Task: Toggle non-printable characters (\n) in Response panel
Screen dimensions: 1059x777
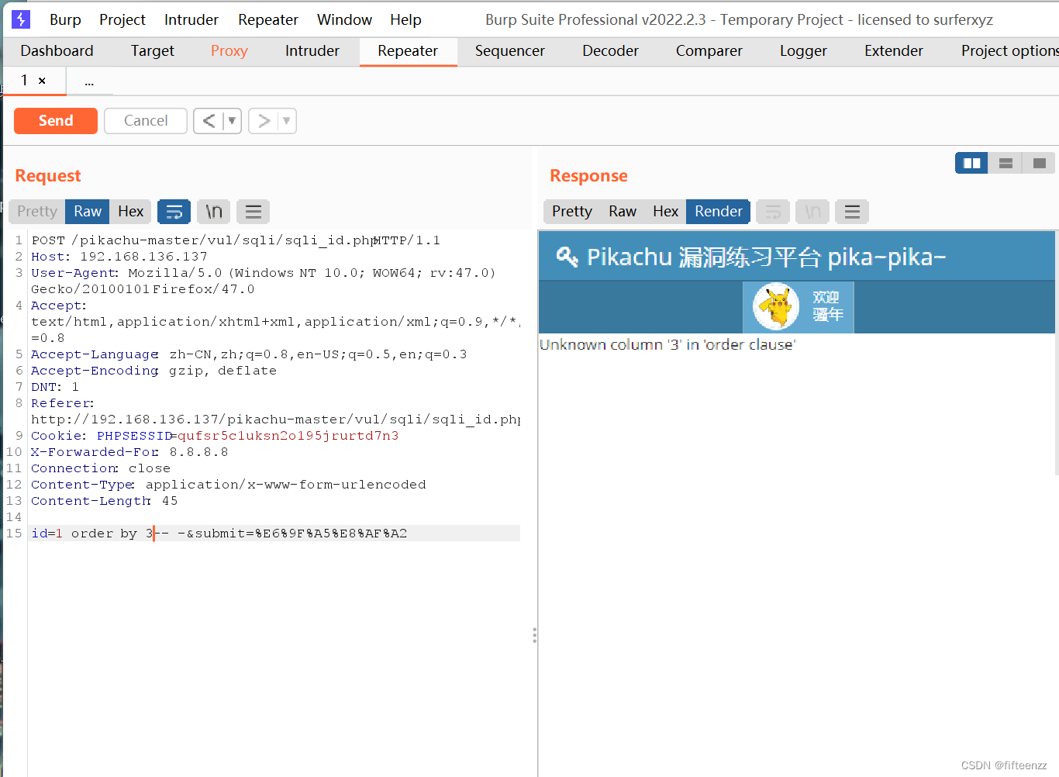Action: click(x=812, y=211)
